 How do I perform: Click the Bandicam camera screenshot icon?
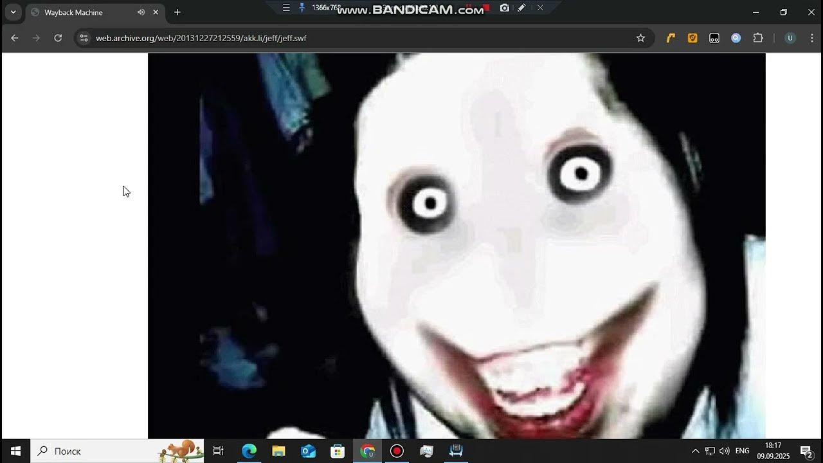[505, 8]
